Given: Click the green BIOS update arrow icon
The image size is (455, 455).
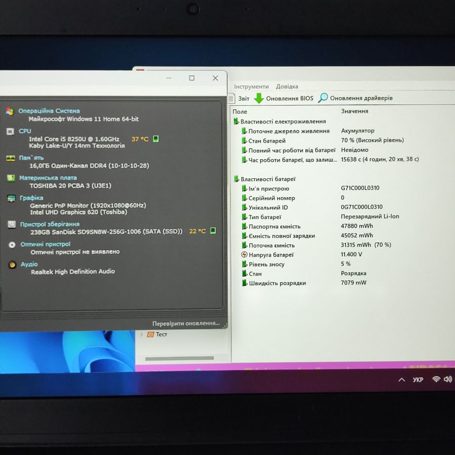Looking at the screenshot, I should (259, 98).
